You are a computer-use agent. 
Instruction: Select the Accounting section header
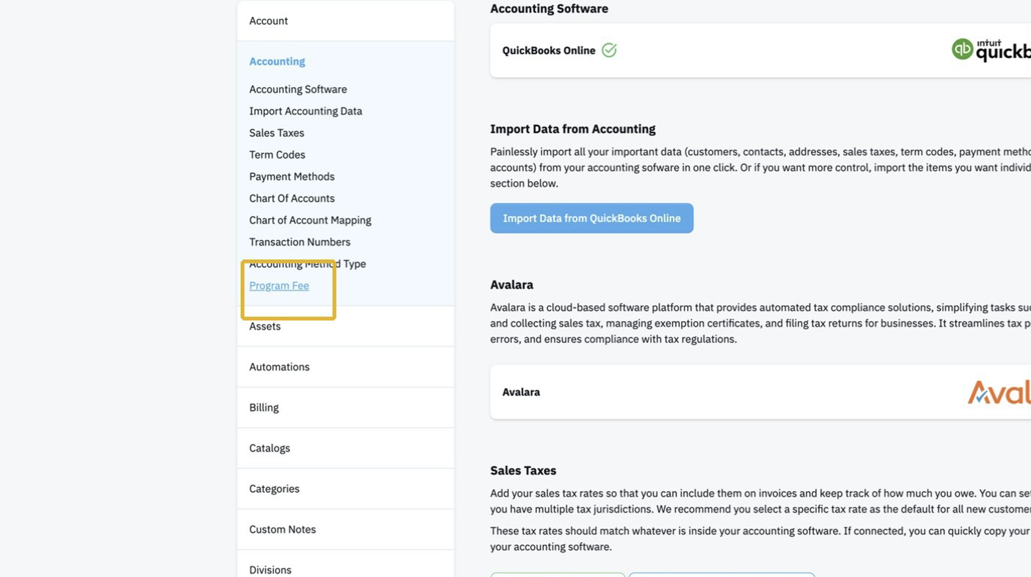coord(277,61)
